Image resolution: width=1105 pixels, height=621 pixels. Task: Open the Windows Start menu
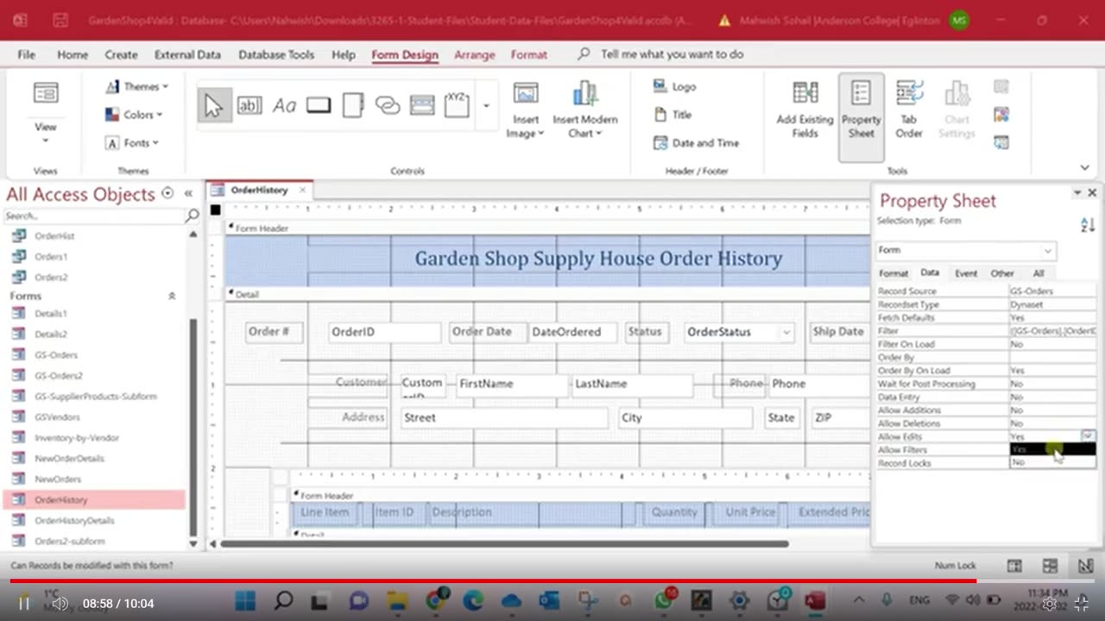(245, 601)
